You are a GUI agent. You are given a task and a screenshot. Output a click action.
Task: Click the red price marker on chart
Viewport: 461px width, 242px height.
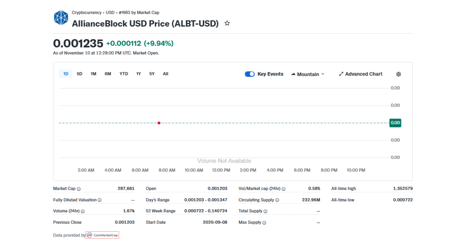159,123
